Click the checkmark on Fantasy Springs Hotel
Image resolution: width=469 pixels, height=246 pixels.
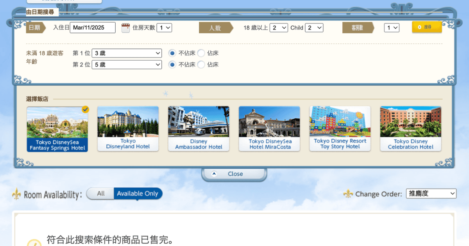point(85,109)
